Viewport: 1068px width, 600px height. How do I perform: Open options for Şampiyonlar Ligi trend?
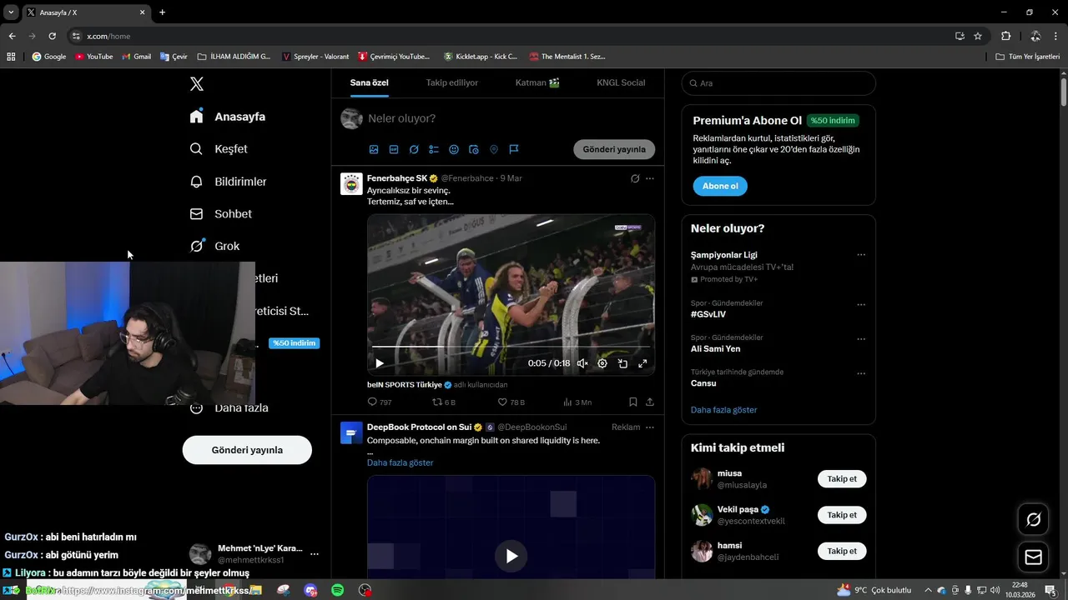coord(861,255)
